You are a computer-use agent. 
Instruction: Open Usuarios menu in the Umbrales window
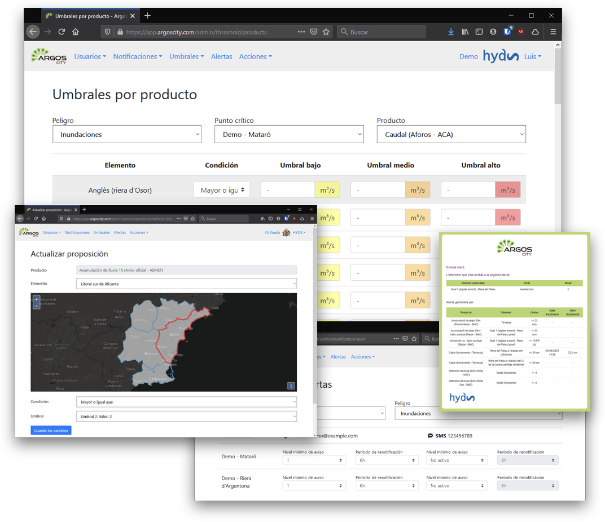pyautogui.click(x=90, y=56)
